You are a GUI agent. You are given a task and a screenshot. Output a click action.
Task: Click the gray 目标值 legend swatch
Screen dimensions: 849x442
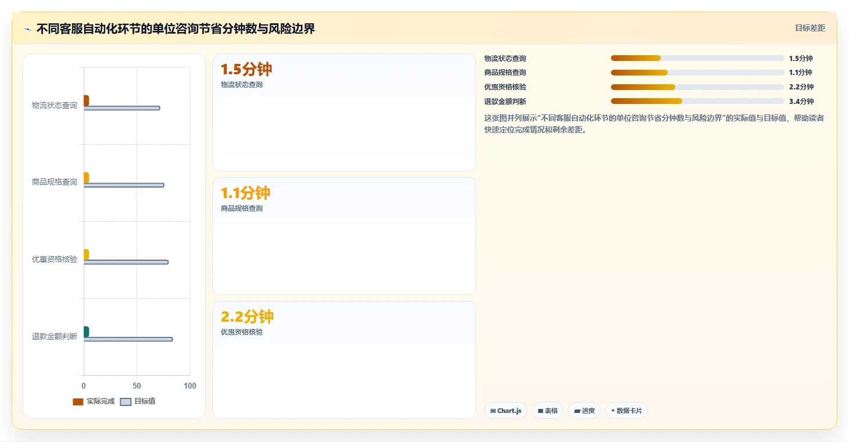[126, 402]
